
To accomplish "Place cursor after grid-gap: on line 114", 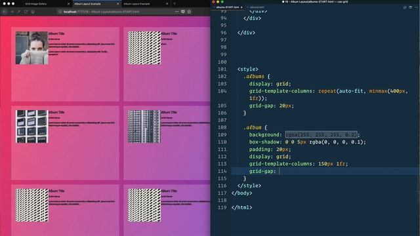I will pyautogui.click(x=280, y=171).
